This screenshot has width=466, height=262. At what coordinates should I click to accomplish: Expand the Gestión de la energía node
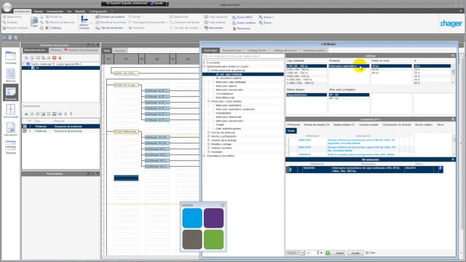click(x=209, y=140)
